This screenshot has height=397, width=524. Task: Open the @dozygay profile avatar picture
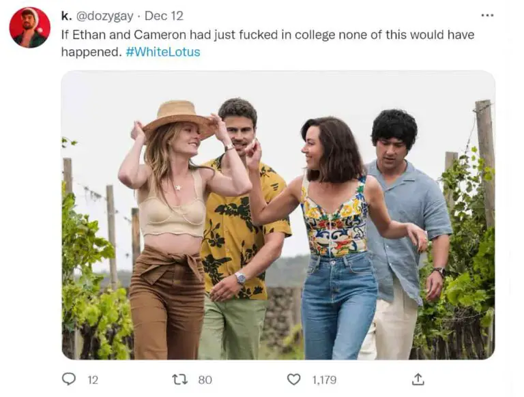click(29, 27)
